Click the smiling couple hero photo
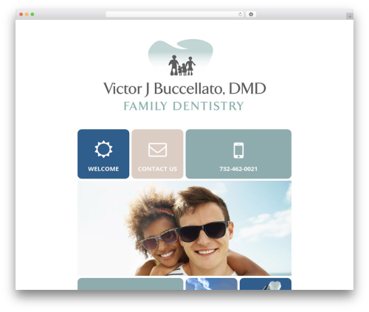The image size is (369, 312). tap(184, 228)
